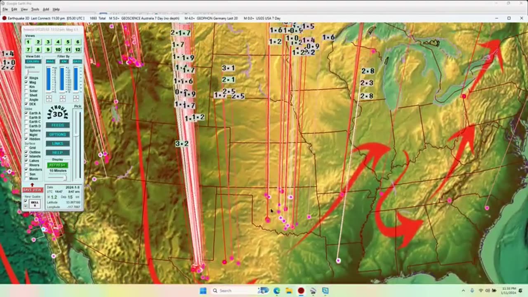Select view preset 12
The height and width of the screenshot is (297, 528).
[78, 49]
